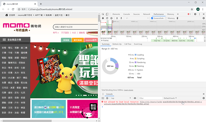Click the mhtml:1 source link
The height and width of the screenshot is (122, 206).
pos(182,102)
